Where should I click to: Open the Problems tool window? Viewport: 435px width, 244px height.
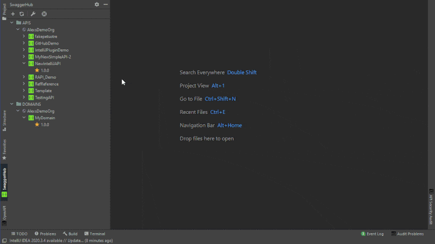(45, 234)
